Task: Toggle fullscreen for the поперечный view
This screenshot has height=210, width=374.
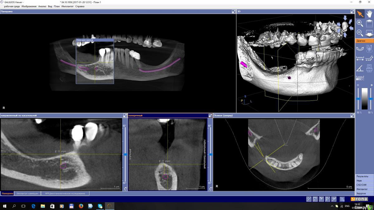Action: 210,115
